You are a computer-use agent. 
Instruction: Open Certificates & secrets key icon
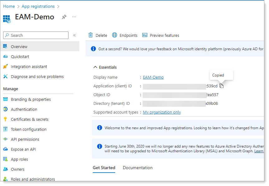(x=5, y=119)
